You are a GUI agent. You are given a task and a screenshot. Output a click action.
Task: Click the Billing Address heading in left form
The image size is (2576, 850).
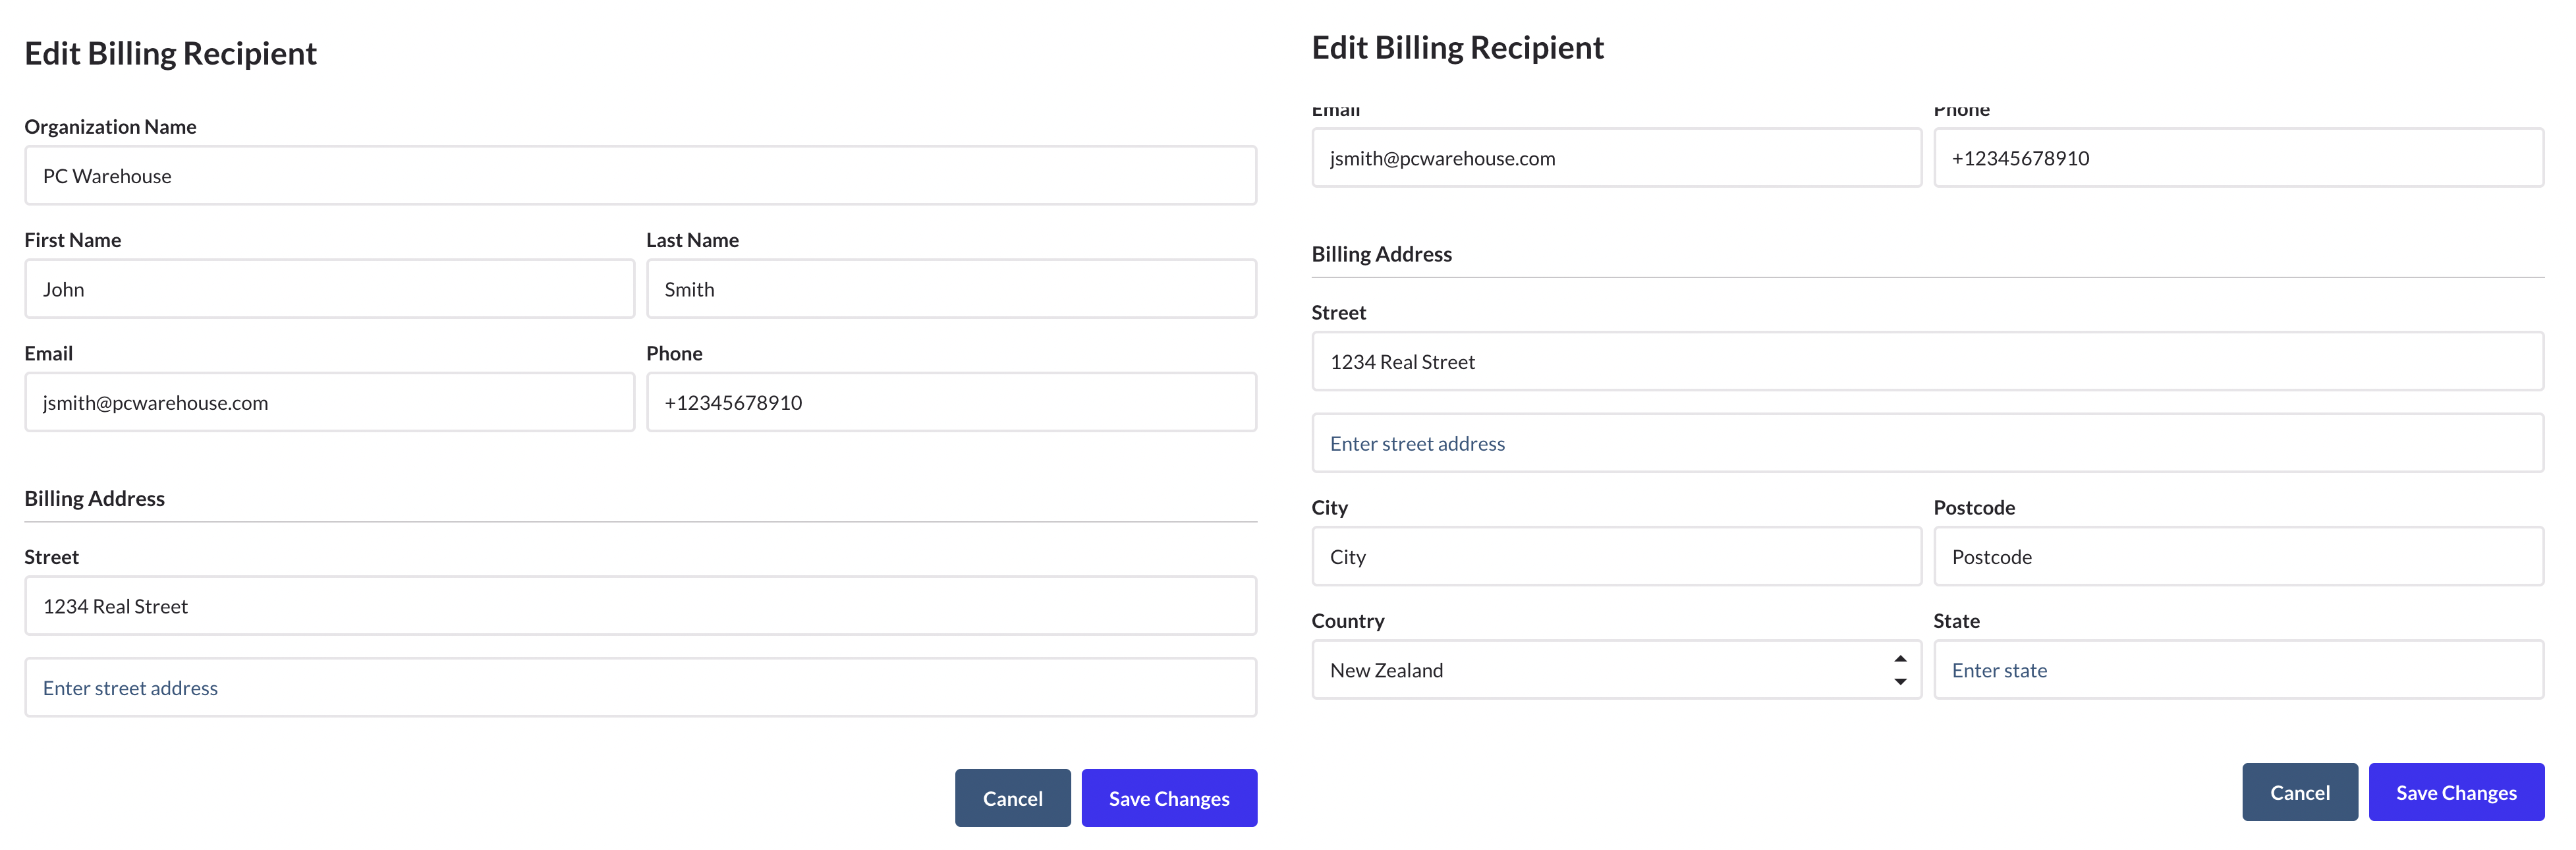[95, 498]
